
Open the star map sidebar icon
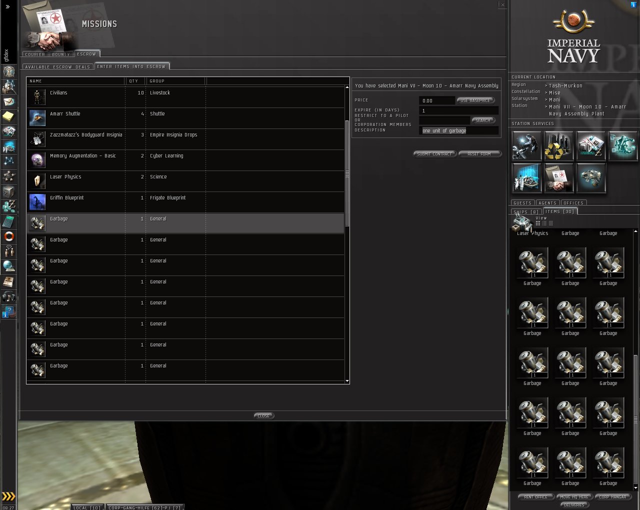[x=8, y=161]
